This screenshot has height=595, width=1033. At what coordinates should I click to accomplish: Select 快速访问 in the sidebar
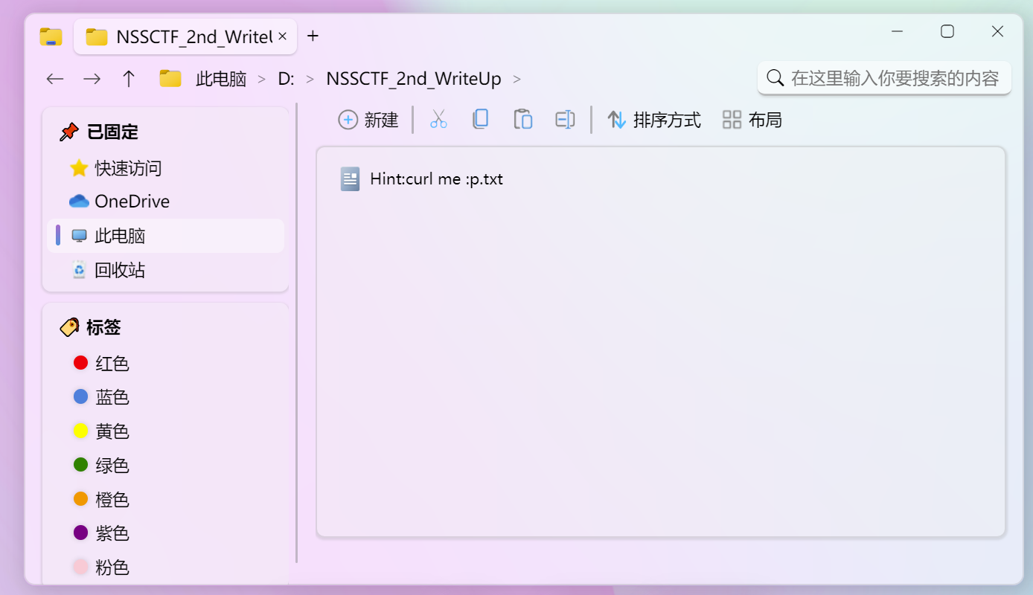(127, 168)
